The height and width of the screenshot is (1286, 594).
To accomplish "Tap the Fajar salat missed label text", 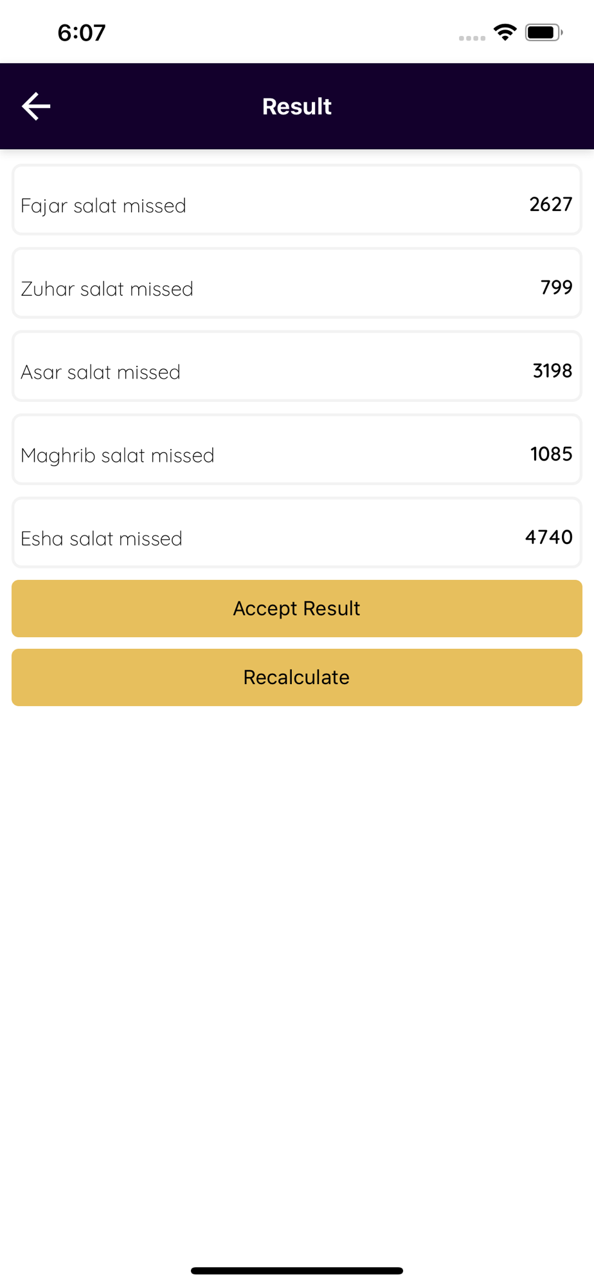I will pos(104,206).
